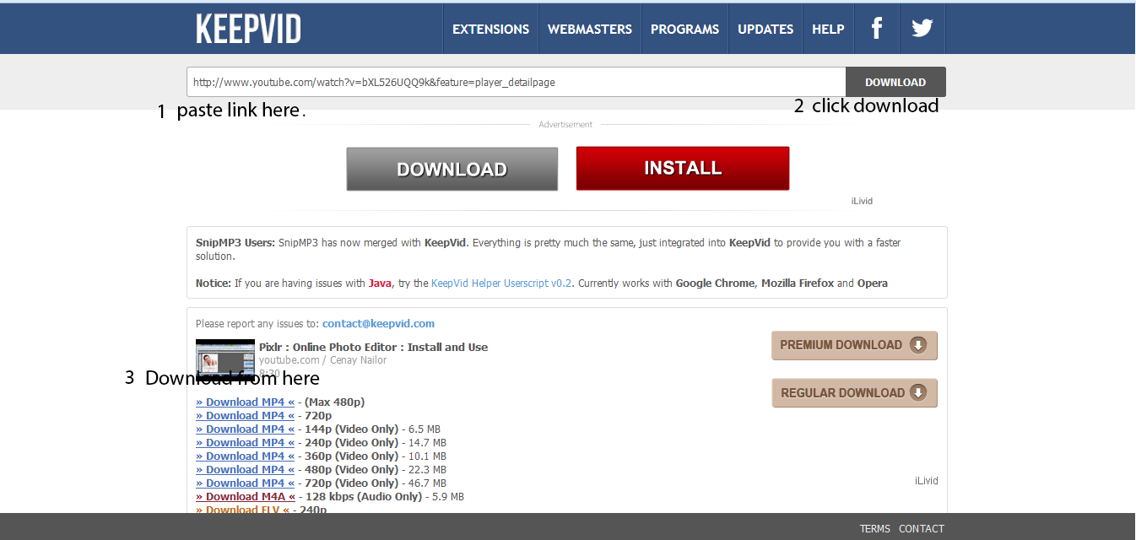Click 'youtube.com / Cenay Nailor' source text

pos(322,360)
